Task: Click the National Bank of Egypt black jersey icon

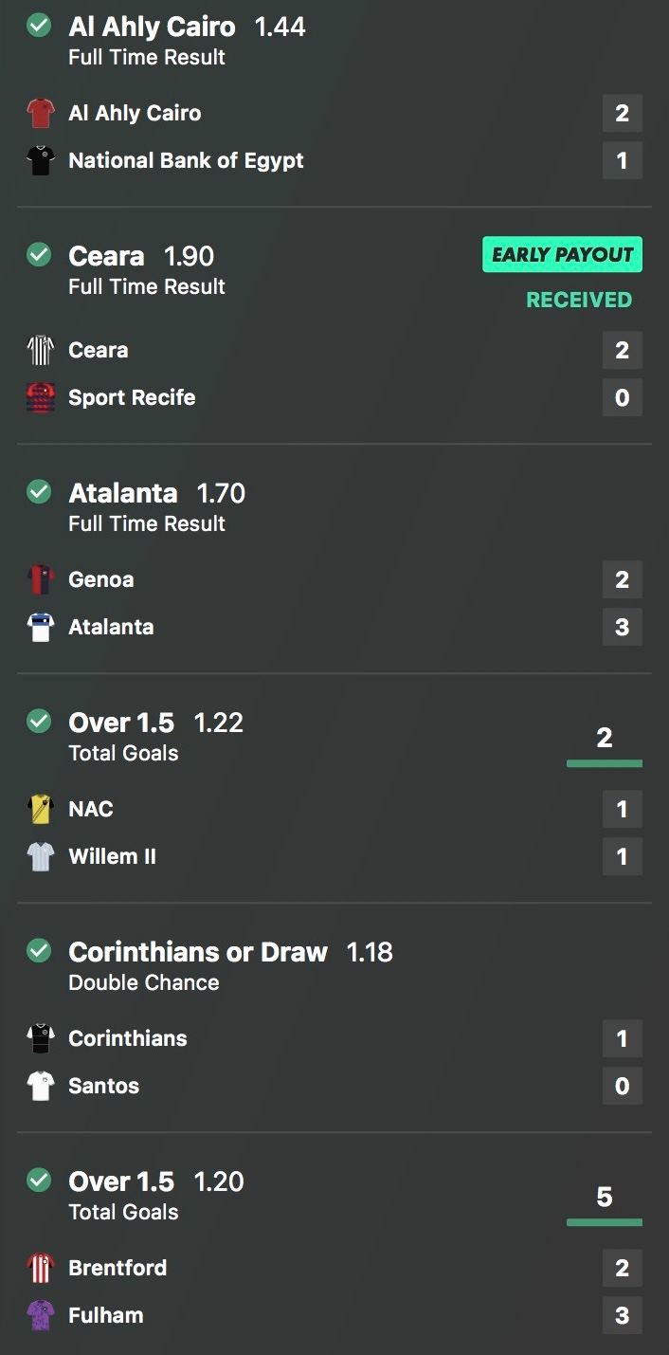Action: (41, 160)
